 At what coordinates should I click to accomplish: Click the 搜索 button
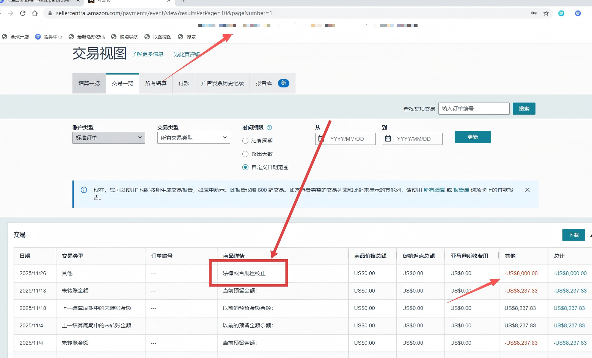[x=524, y=109]
